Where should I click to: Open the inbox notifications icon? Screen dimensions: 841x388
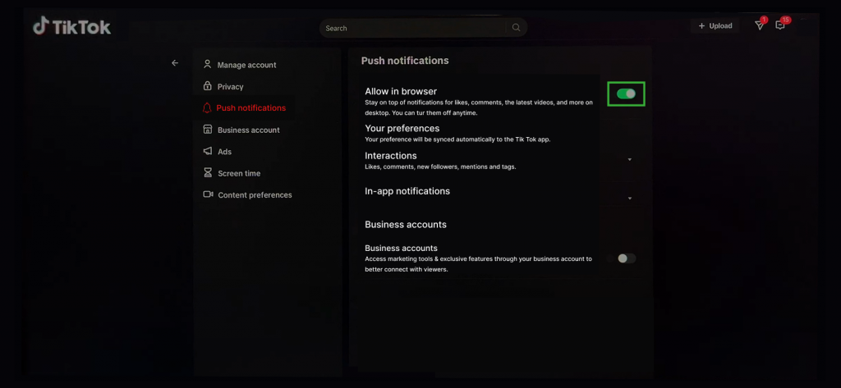[780, 25]
